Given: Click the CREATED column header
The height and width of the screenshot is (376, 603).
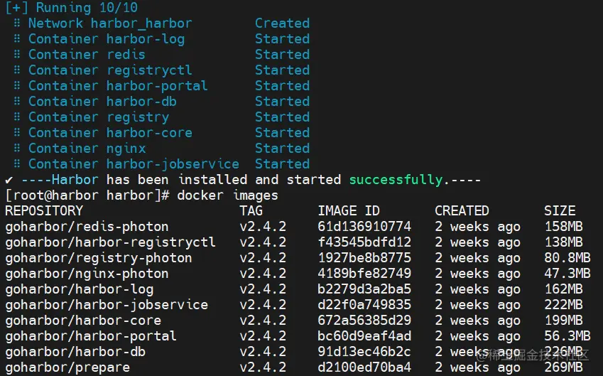Looking at the screenshot, I should coord(462,211).
